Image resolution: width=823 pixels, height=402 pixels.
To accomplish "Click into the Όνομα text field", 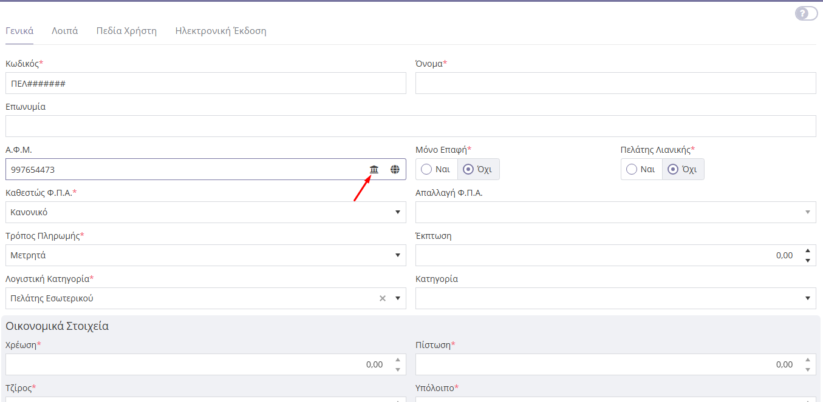I will tap(615, 84).
